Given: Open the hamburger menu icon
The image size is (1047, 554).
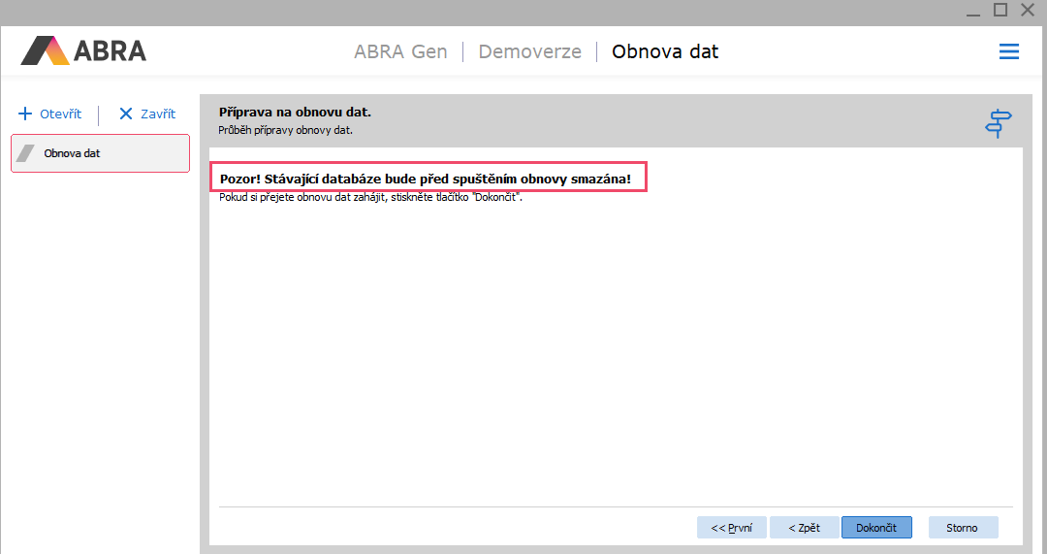Looking at the screenshot, I should (x=1009, y=51).
